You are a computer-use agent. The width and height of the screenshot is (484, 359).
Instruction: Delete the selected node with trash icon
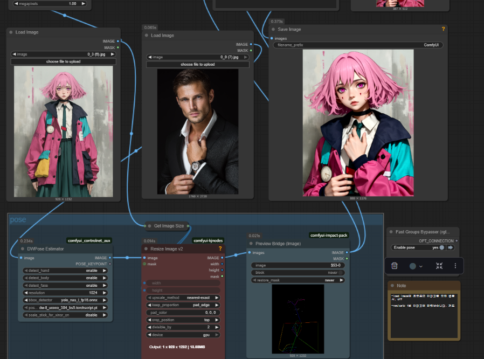coord(395,266)
